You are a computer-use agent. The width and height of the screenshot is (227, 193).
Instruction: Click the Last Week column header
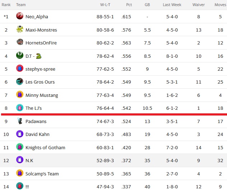[172, 5]
